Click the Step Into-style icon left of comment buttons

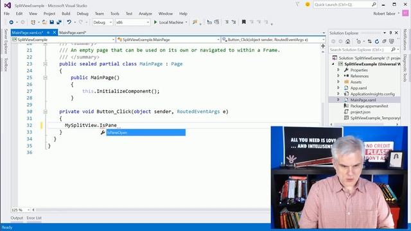[x=209, y=22]
